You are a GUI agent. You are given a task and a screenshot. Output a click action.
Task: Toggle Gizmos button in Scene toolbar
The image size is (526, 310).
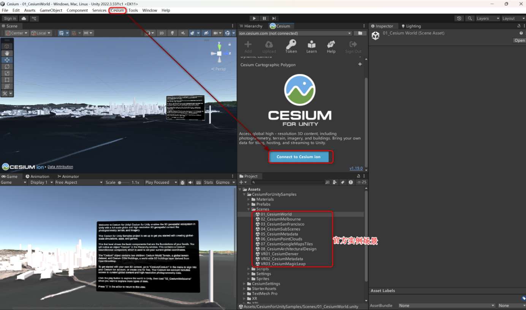227,33
